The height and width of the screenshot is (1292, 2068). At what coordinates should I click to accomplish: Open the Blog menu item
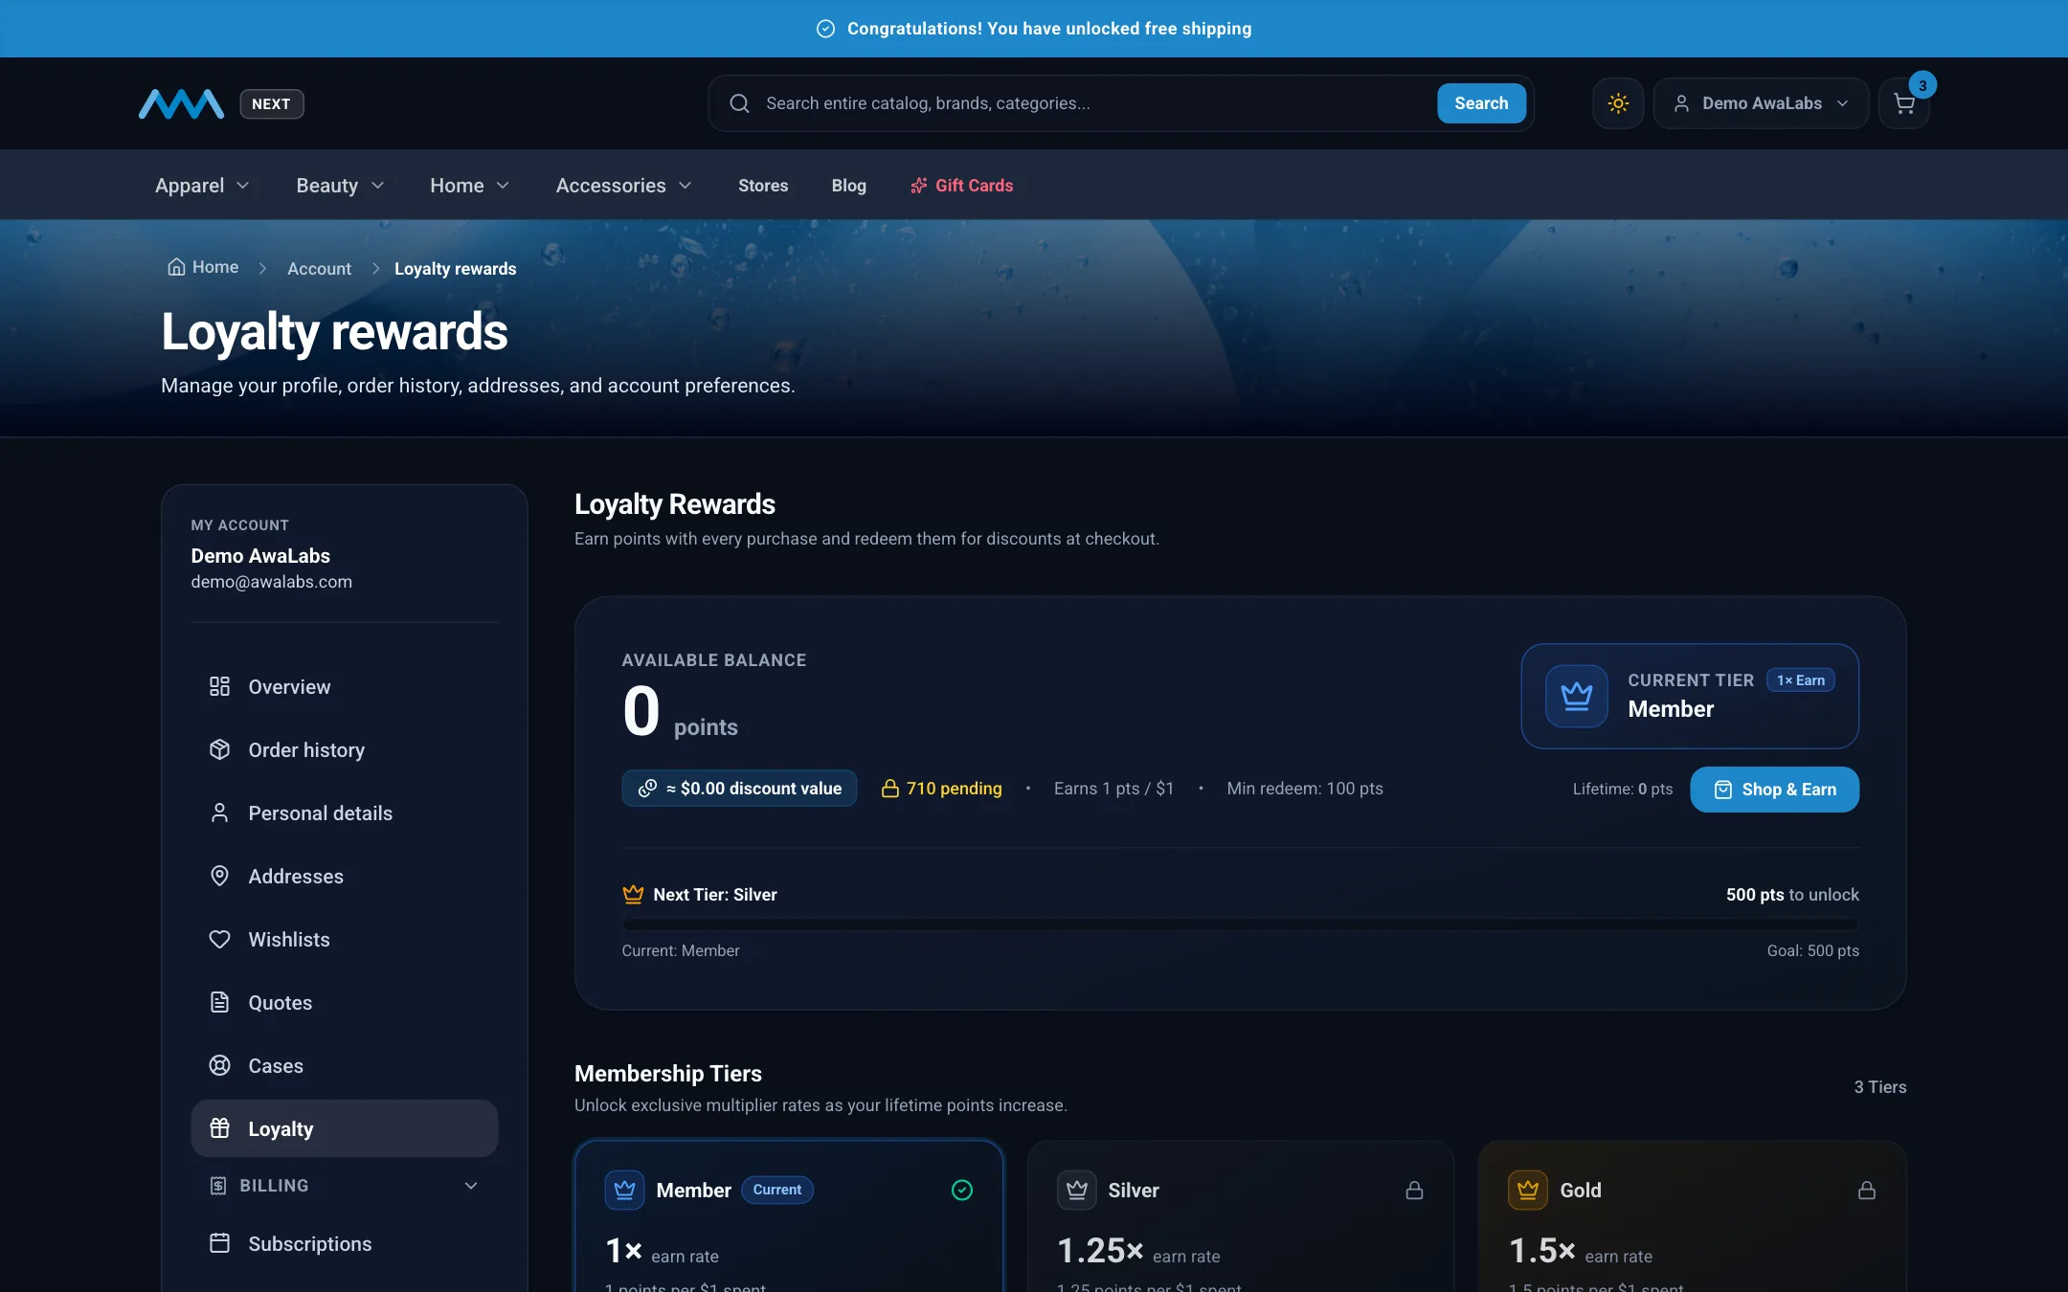point(848,186)
